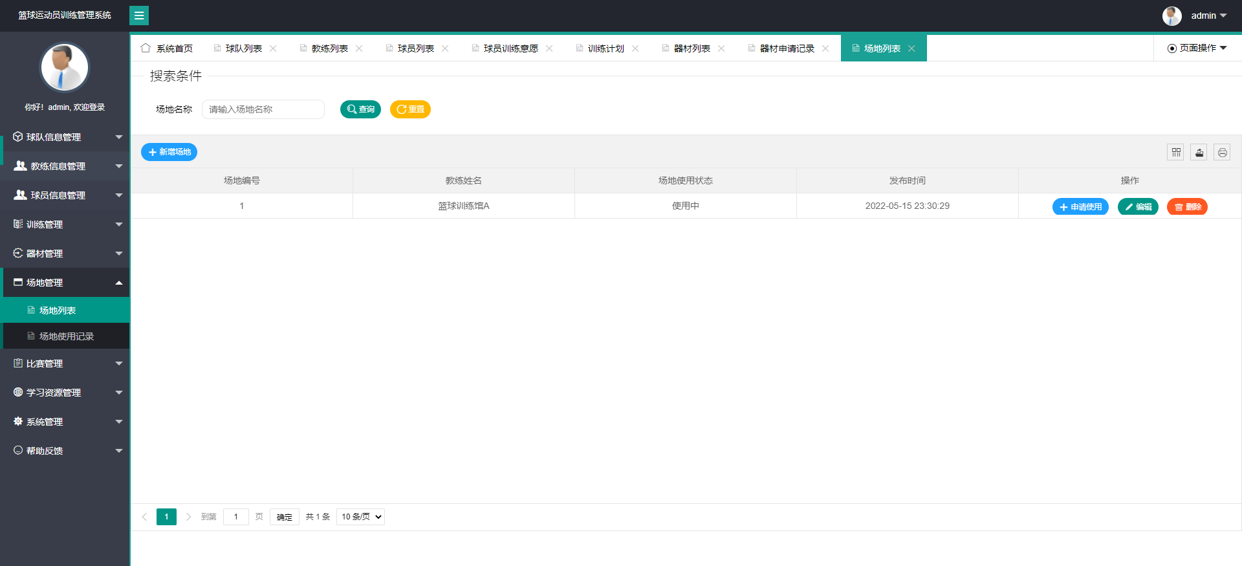Close the 器材申请记录 tab
Screen dimensions: 1242x566
pyautogui.click(x=825, y=49)
